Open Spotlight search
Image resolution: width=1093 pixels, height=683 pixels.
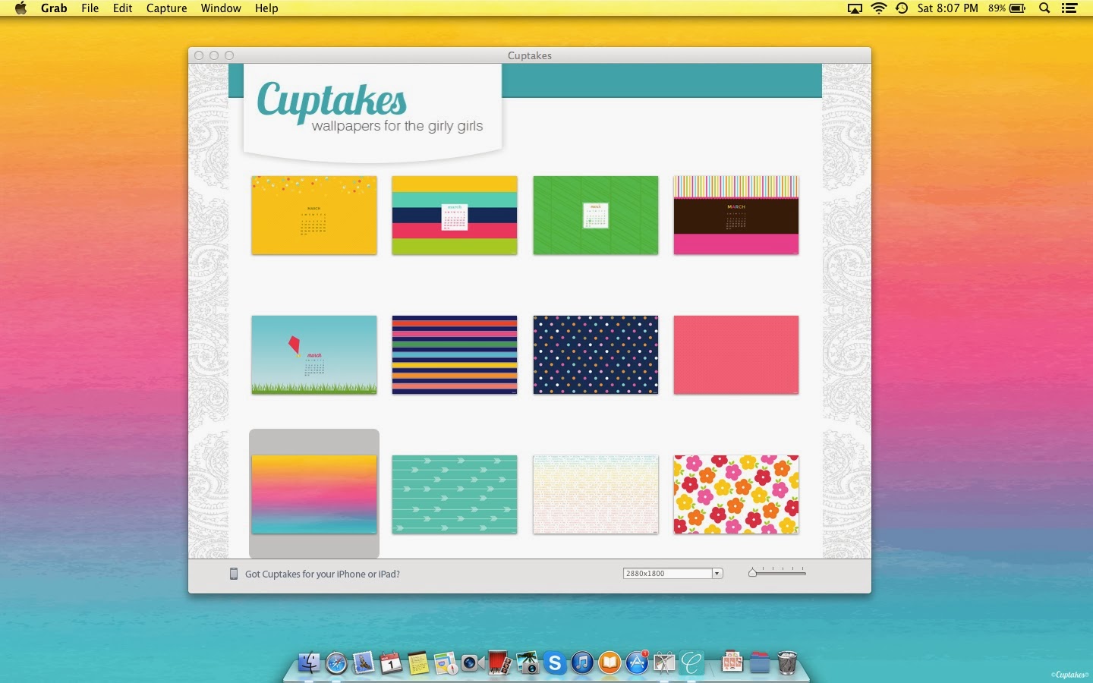coord(1044,8)
